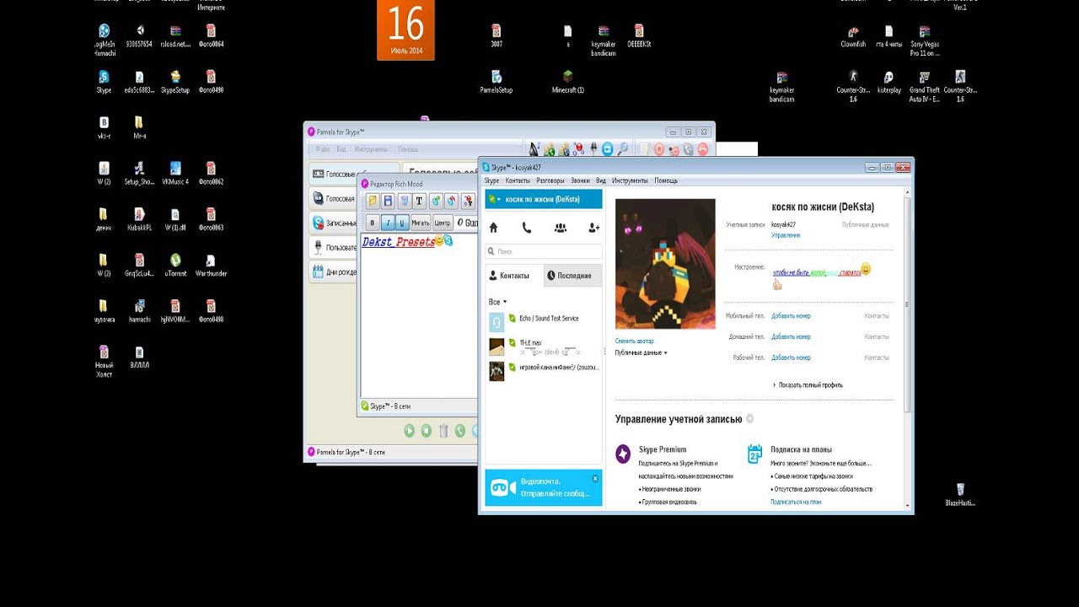Click the Видеопочта camera icon banner
Screen dimensions: 1079x607
coord(503,487)
